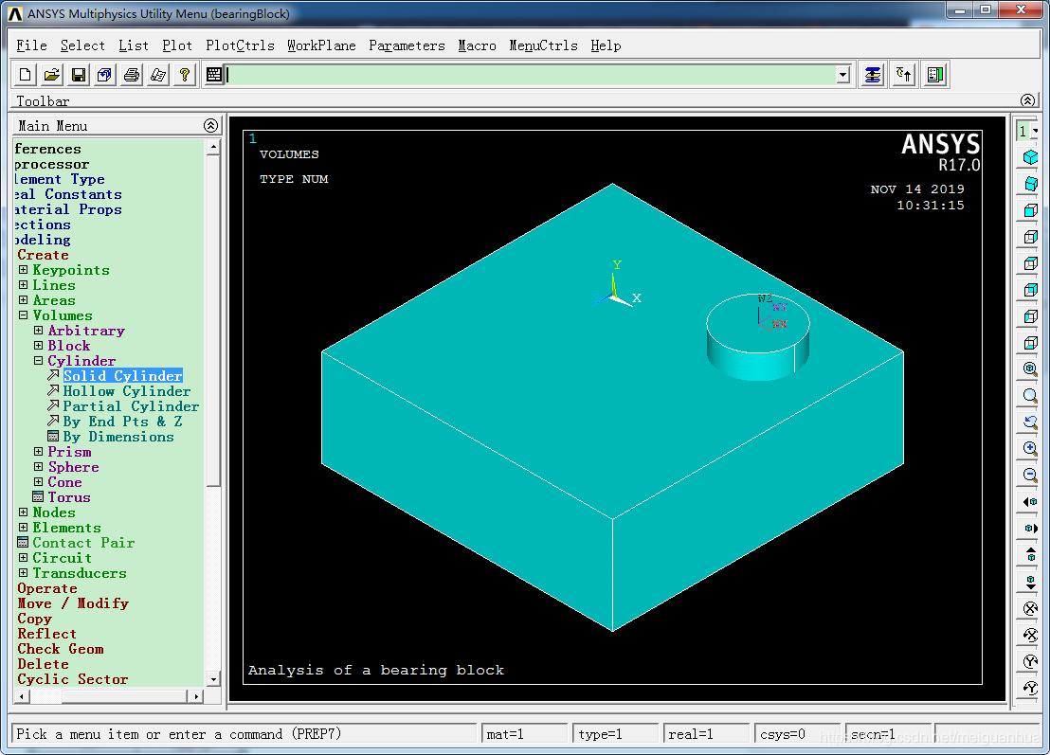Click the New Analysis icon

pyautogui.click(x=25, y=75)
